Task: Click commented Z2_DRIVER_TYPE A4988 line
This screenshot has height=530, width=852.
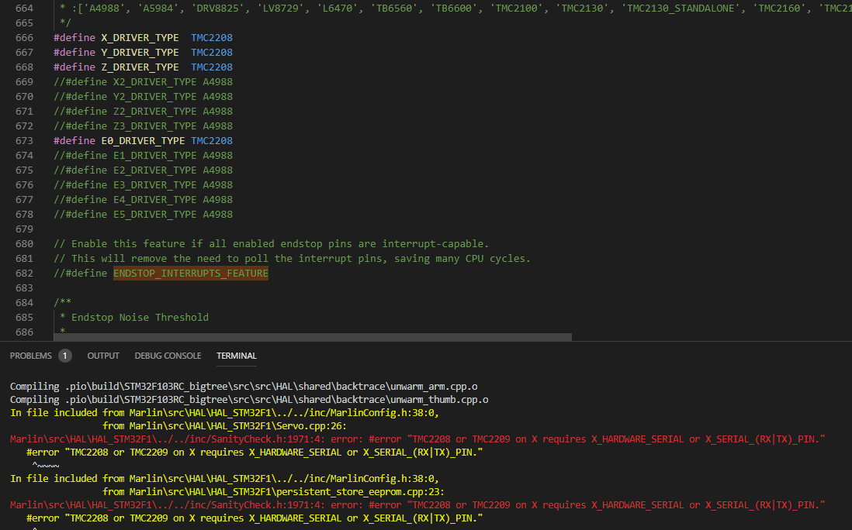Action: pos(143,111)
